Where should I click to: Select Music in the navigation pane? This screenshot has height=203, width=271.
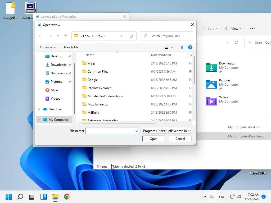[55, 90]
